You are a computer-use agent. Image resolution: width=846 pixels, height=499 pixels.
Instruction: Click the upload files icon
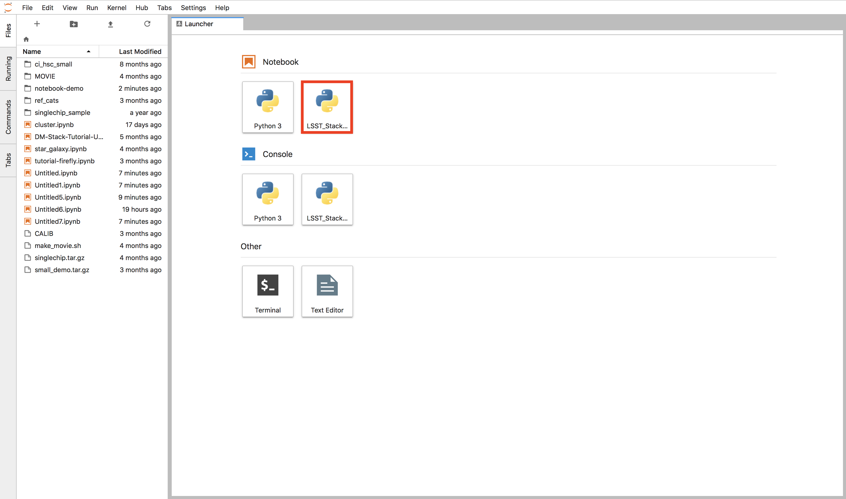(111, 24)
